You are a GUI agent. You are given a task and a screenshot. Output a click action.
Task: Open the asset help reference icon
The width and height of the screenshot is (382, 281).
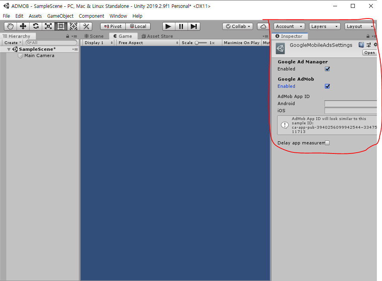point(361,45)
